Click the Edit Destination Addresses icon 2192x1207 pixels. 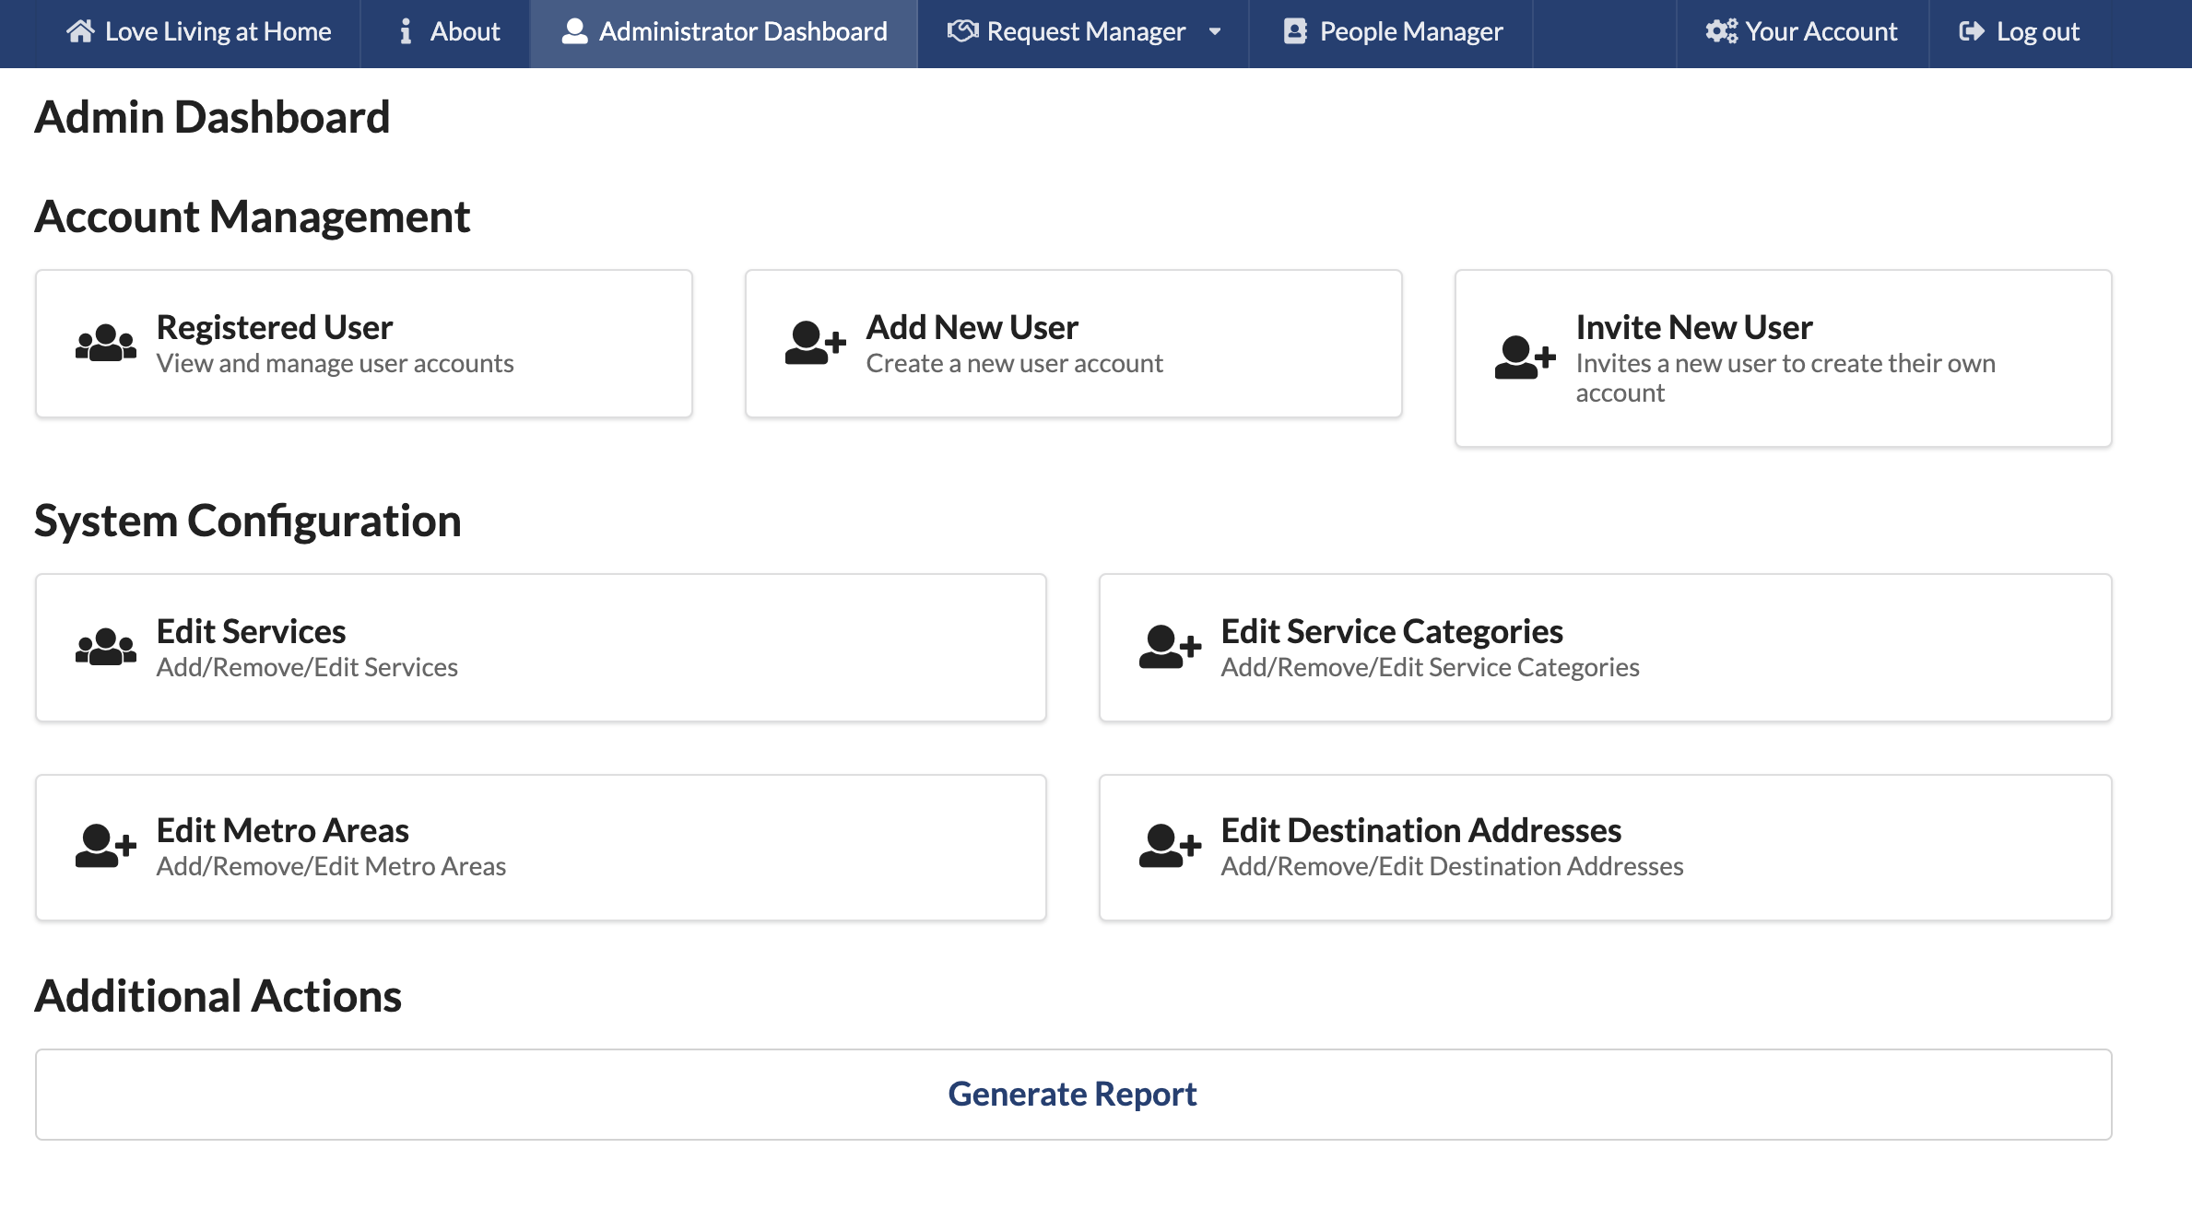(x=1170, y=846)
